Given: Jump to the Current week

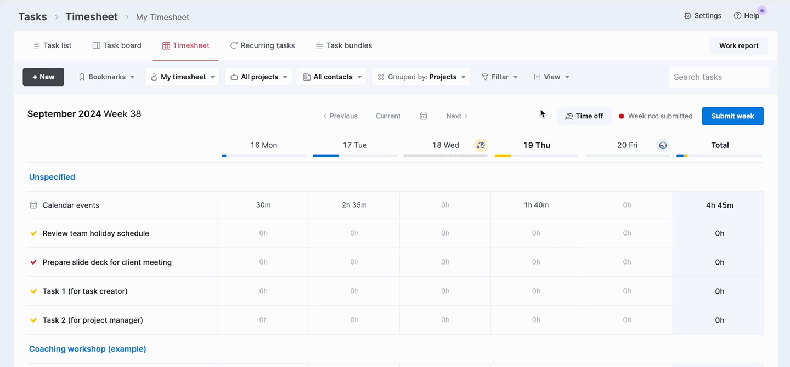Looking at the screenshot, I should (388, 116).
